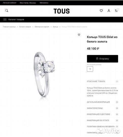
Task: Open the shopping cart icon
Action: tap(116, 11)
